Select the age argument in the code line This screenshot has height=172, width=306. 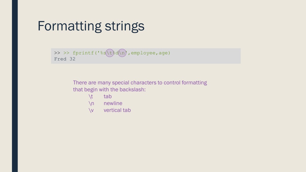pos(163,53)
